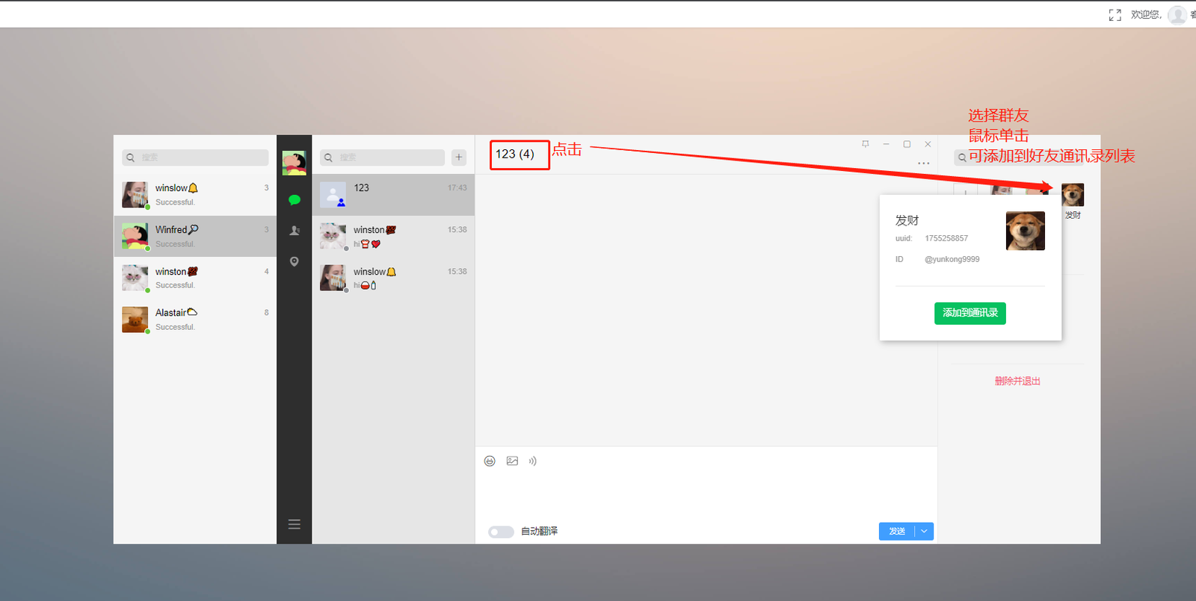
Task: Select the 123 group conversation
Action: 393,195
